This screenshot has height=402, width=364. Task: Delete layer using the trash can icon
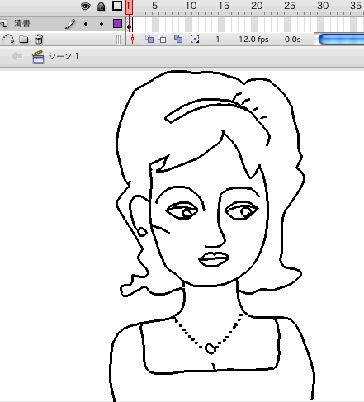point(39,40)
